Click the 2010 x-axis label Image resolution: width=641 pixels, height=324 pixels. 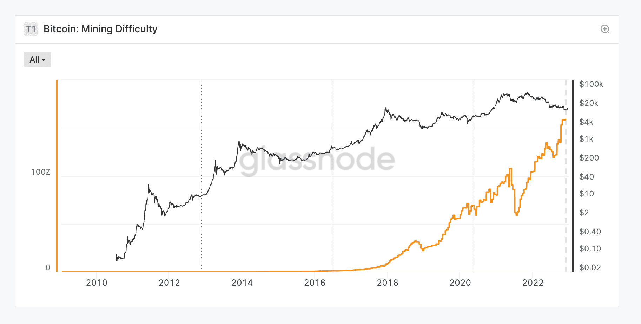click(x=97, y=283)
